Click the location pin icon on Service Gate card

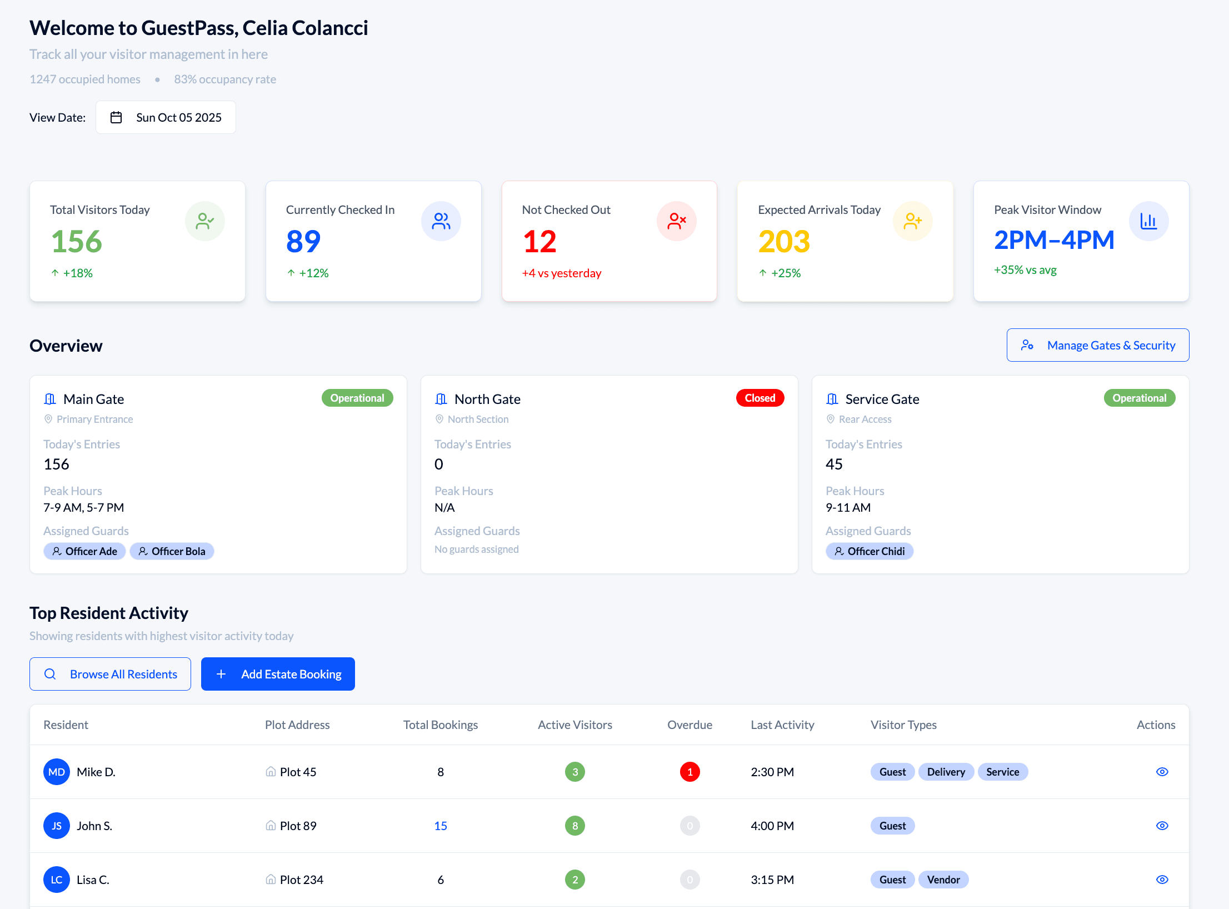[x=830, y=419]
